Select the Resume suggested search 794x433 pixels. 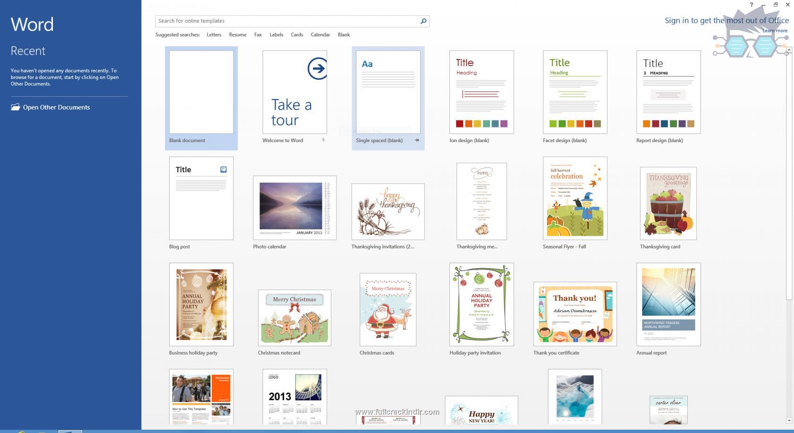tap(238, 34)
